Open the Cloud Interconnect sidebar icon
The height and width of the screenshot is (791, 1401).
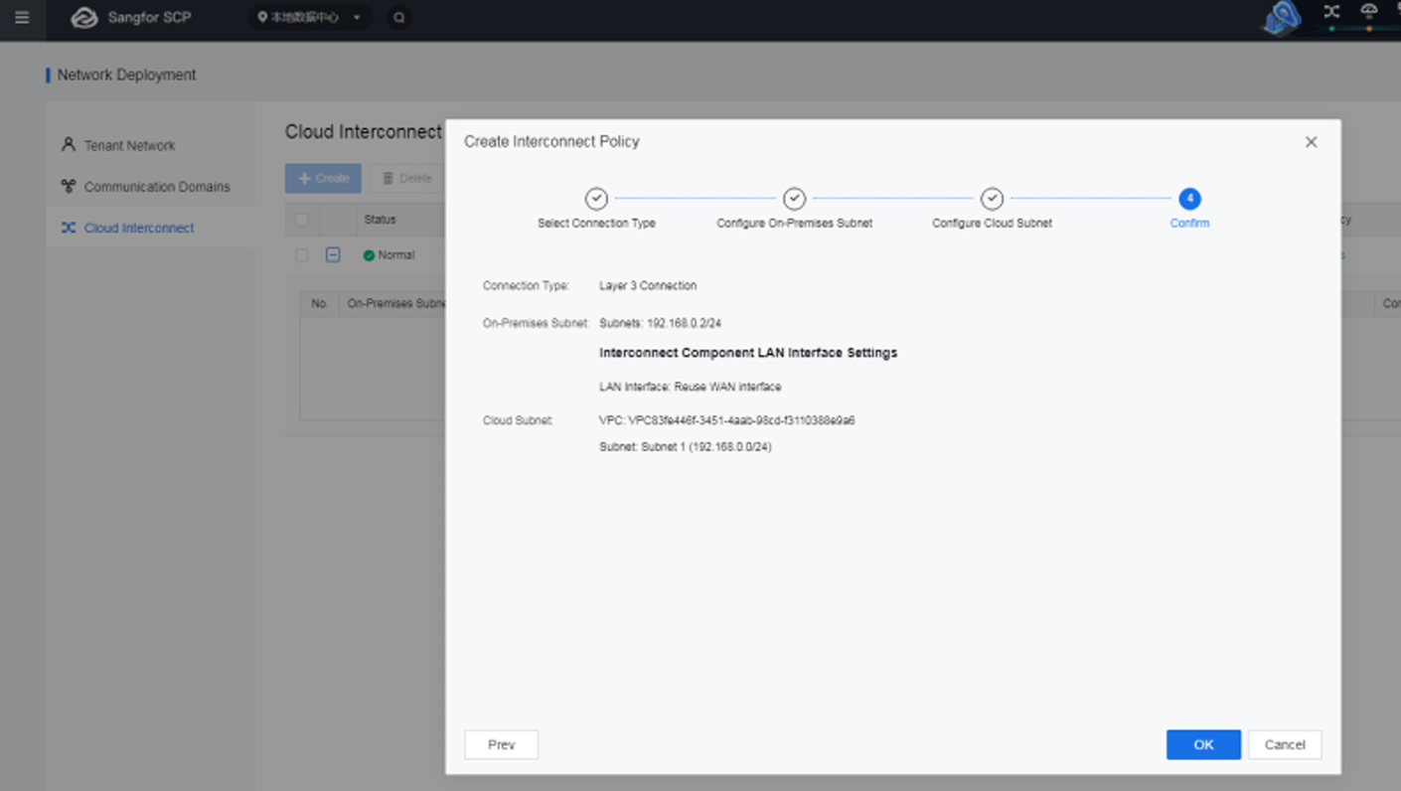click(68, 228)
